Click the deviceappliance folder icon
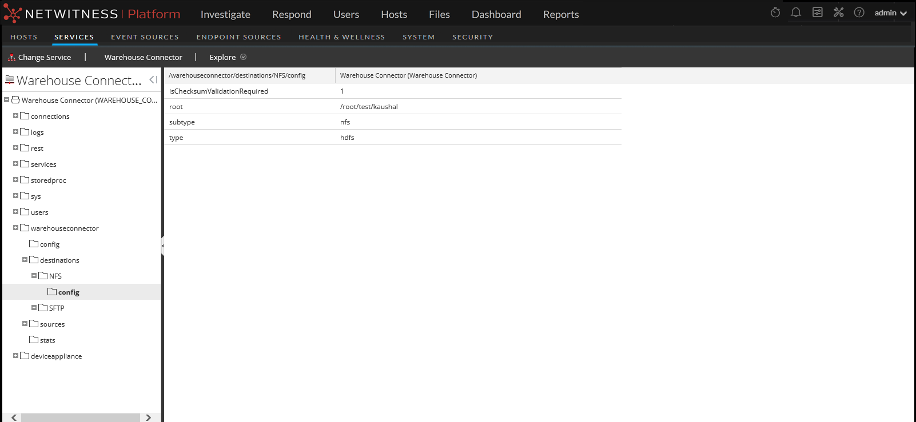This screenshot has width=916, height=422. click(x=25, y=356)
